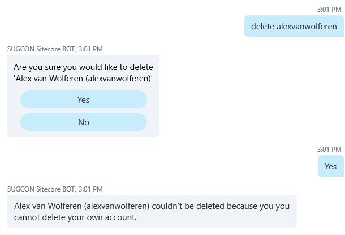Click the 3:01 PM time beside the first bot name
This screenshot has height=235, width=345.
pyautogui.click(x=89, y=49)
